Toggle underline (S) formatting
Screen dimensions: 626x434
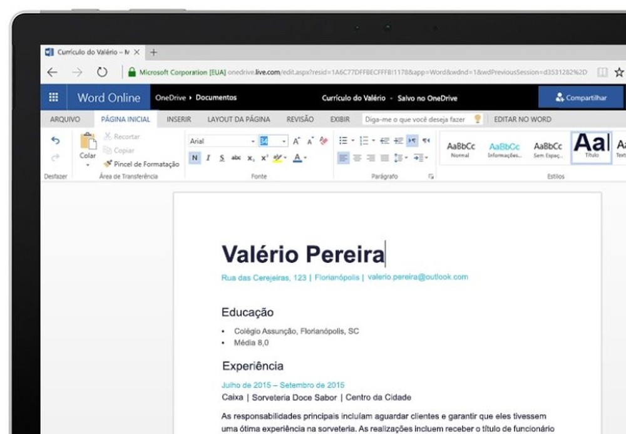tap(222, 158)
